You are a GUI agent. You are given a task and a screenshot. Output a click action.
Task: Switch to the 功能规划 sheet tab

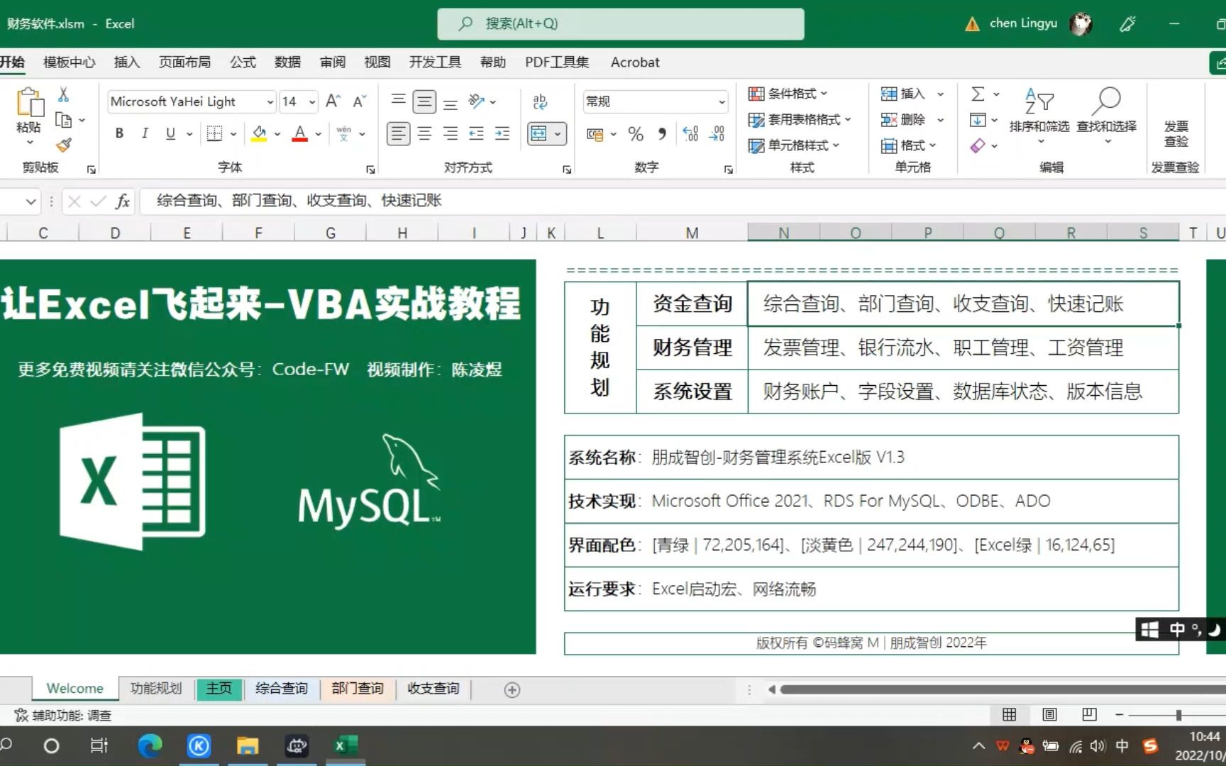[156, 689]
